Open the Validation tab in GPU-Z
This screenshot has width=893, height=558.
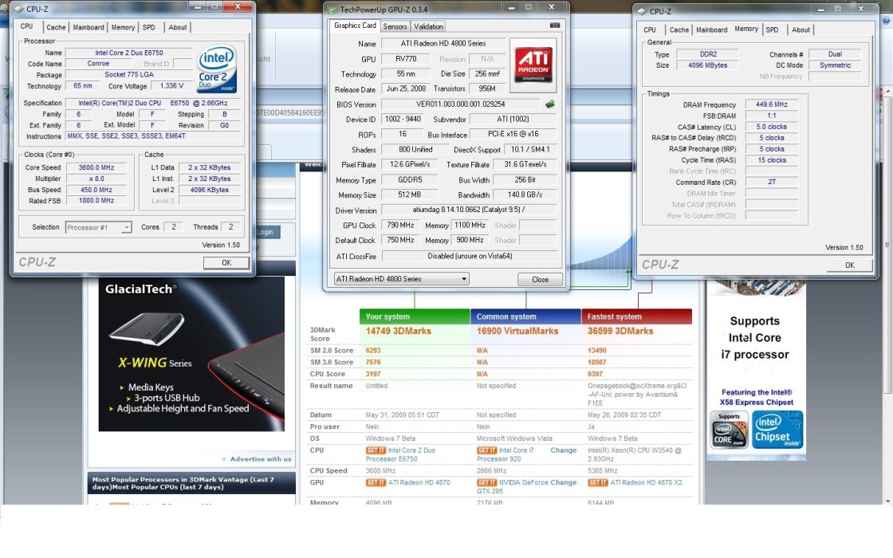[427, 27]
